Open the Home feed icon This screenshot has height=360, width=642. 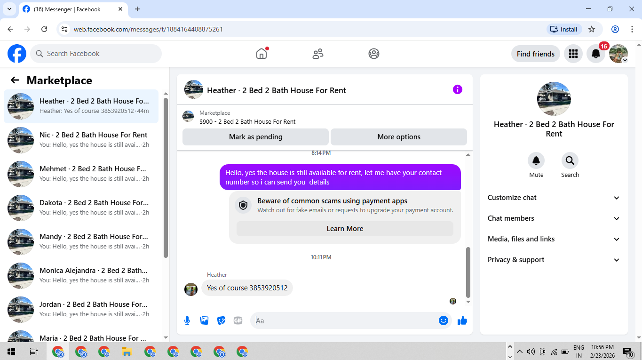(x=262, y=54)
